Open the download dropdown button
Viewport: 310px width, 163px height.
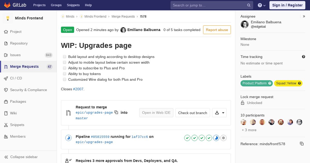[219, 113]
